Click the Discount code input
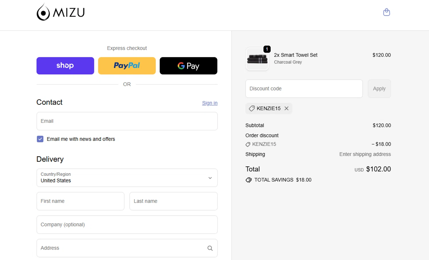 [x=304, y=89]
